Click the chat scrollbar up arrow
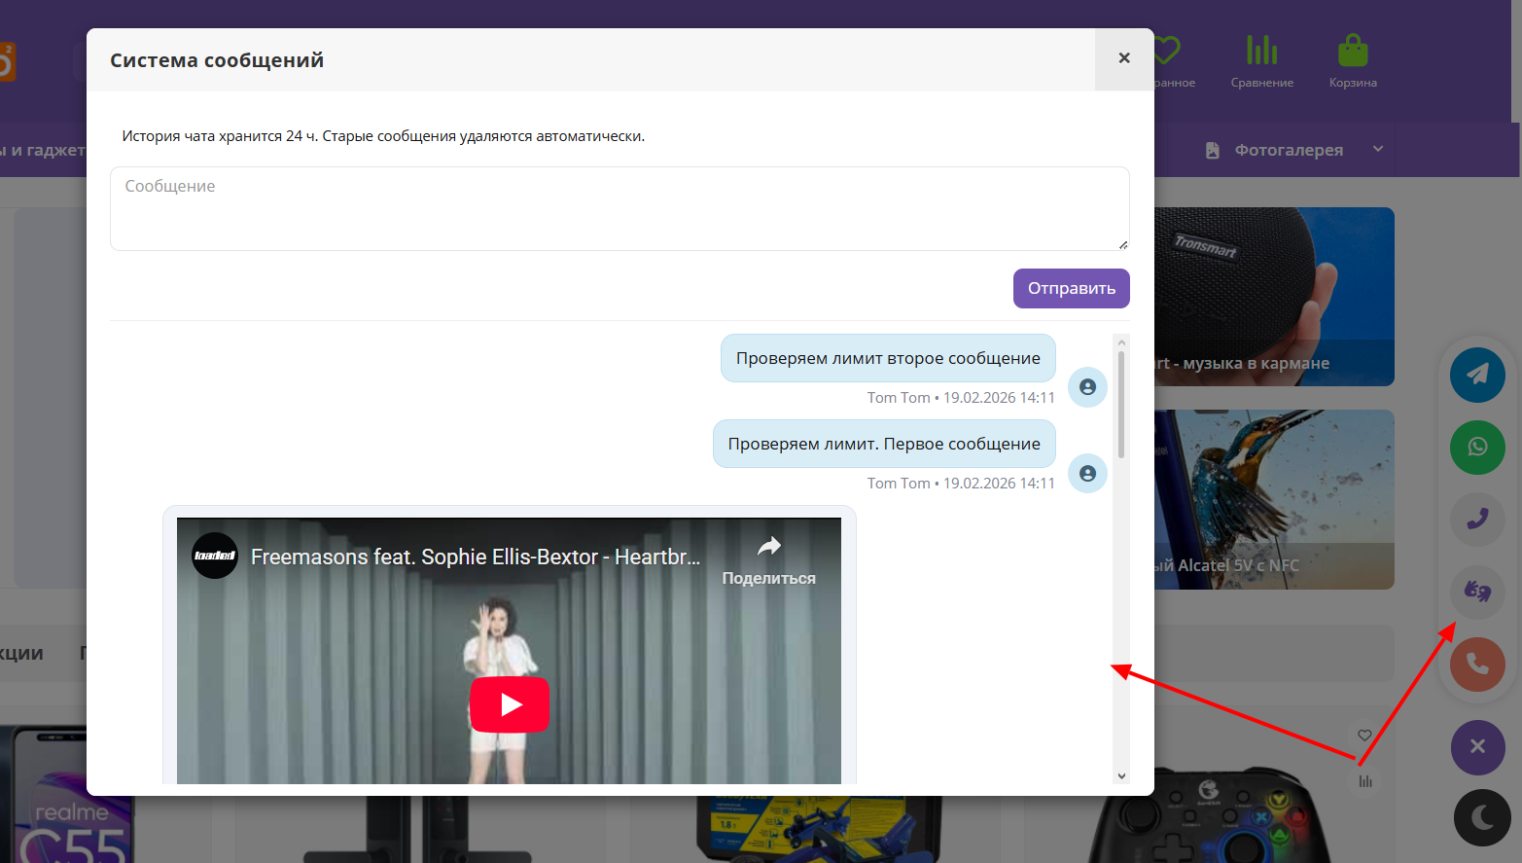The width and height of the screenshot is (1522, 863). [1121, 342]
